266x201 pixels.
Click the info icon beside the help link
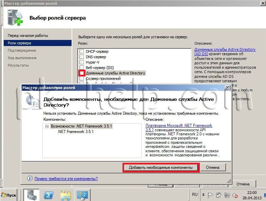[x=30, y=178]
